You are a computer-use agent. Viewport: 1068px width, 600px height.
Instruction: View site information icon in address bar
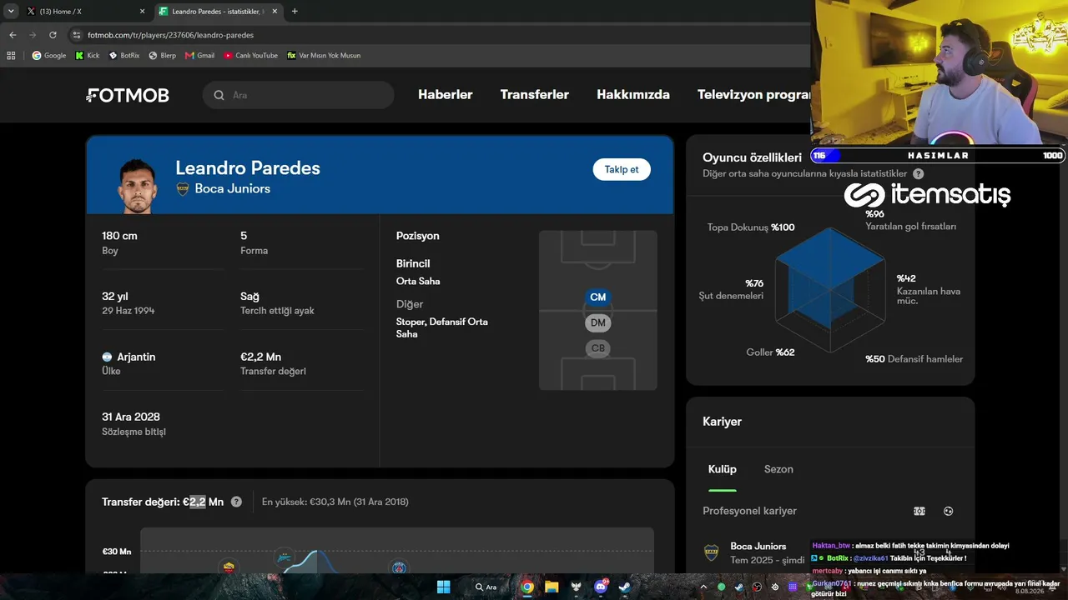click(77, 35)
